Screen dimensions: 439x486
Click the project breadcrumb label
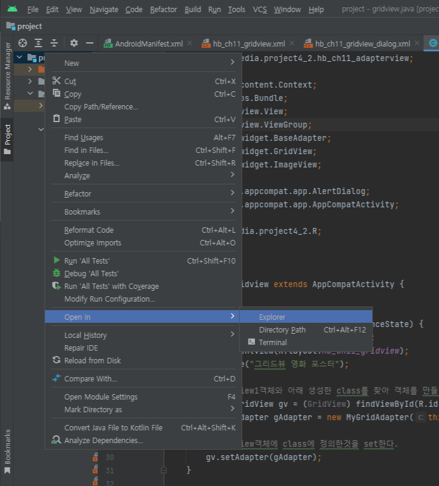30,27
